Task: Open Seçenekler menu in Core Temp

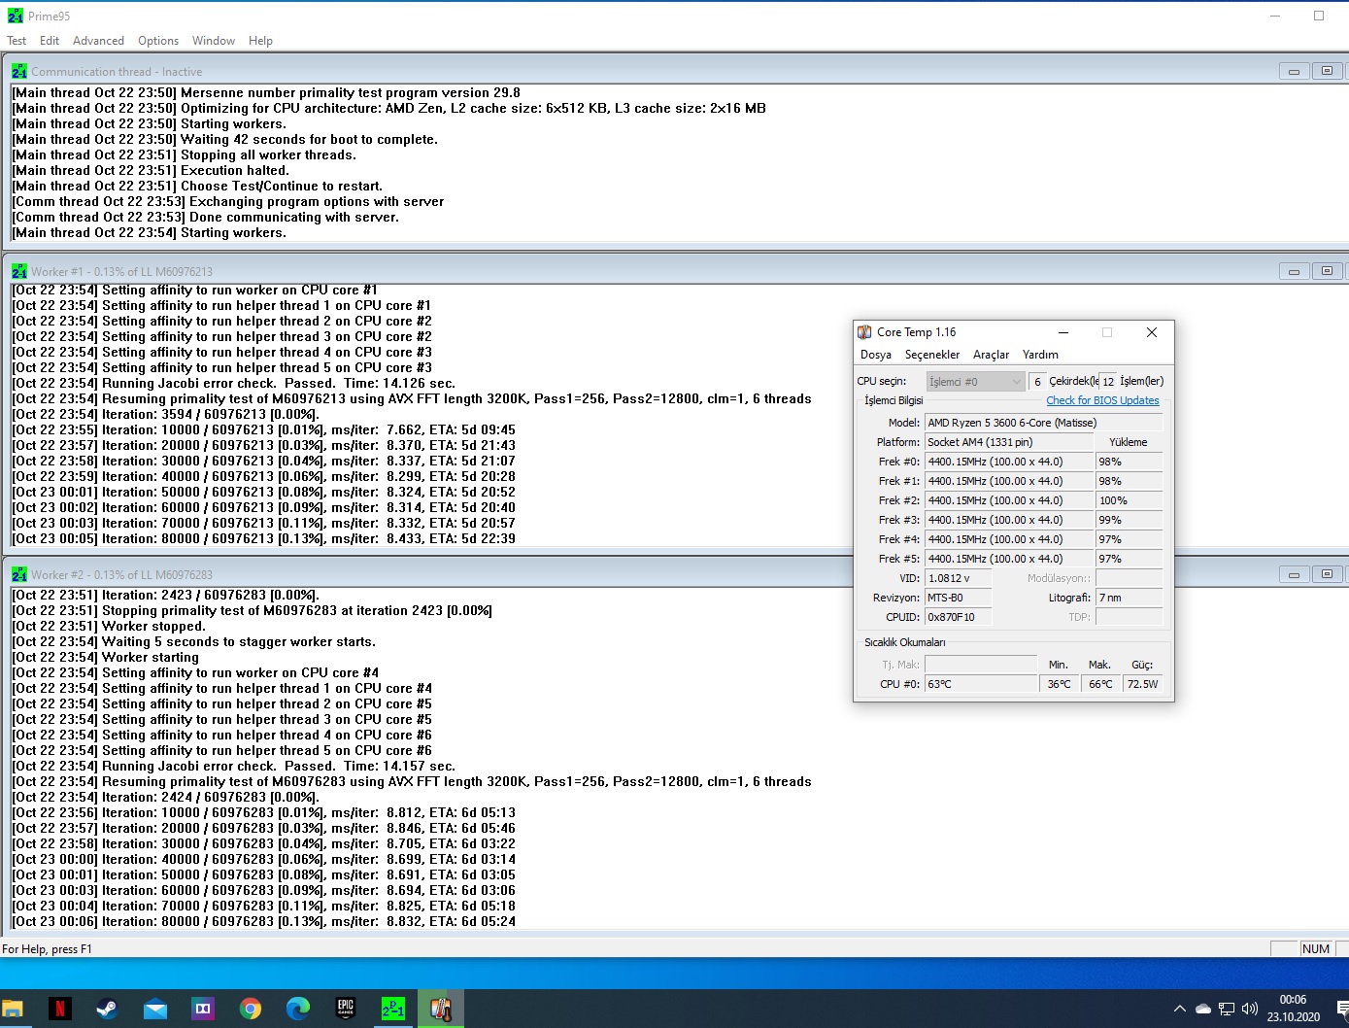Action: coord(932,355)
